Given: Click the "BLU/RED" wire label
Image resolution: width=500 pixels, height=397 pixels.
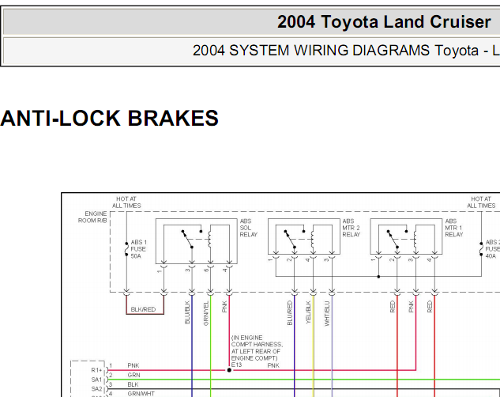Looking at the screenshot, I should tap(290, 313).
